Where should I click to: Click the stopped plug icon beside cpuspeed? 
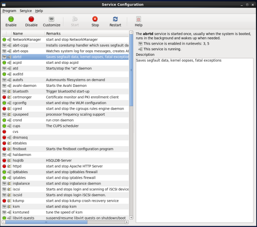[9, 115]
